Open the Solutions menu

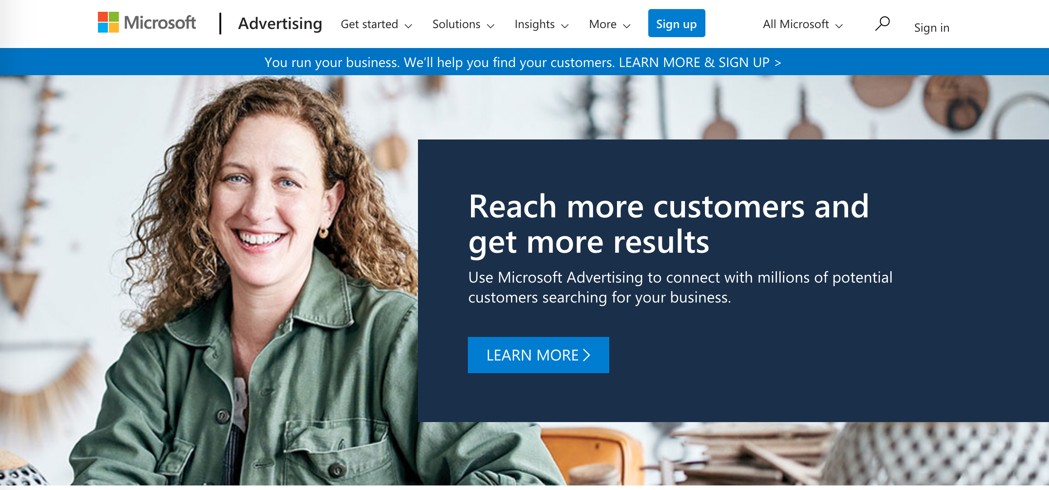tap(463, 24)
